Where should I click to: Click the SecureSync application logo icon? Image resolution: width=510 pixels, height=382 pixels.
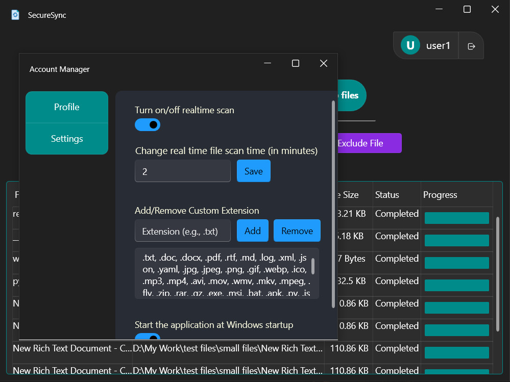tap(15, 15)
